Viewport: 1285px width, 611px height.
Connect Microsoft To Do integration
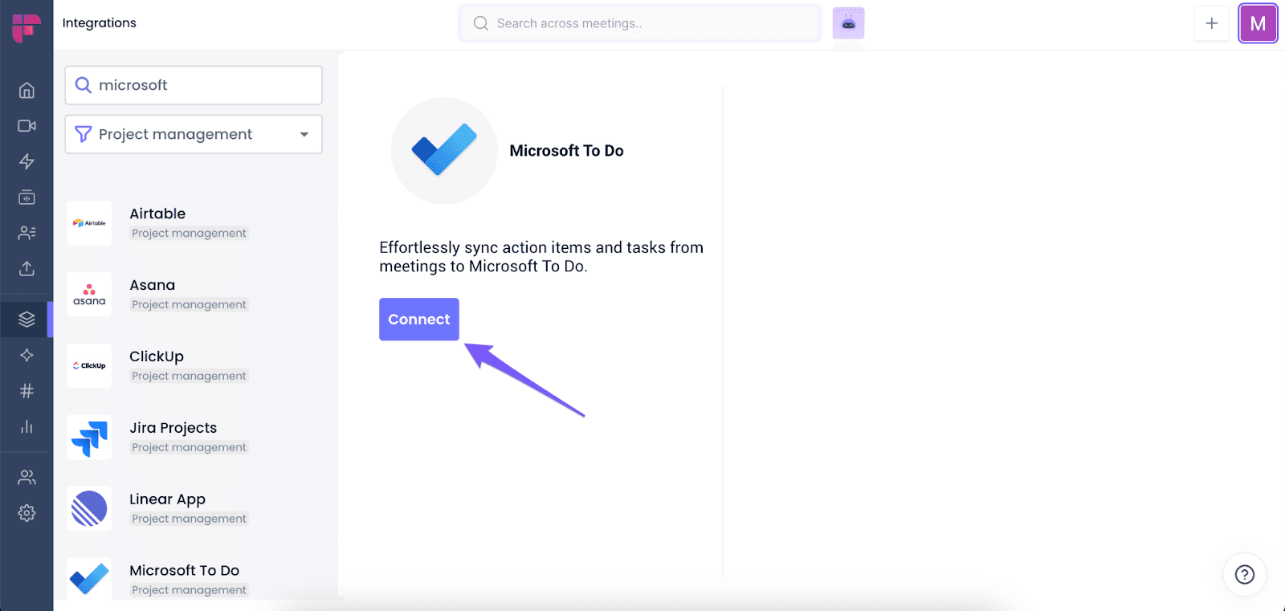419,320
